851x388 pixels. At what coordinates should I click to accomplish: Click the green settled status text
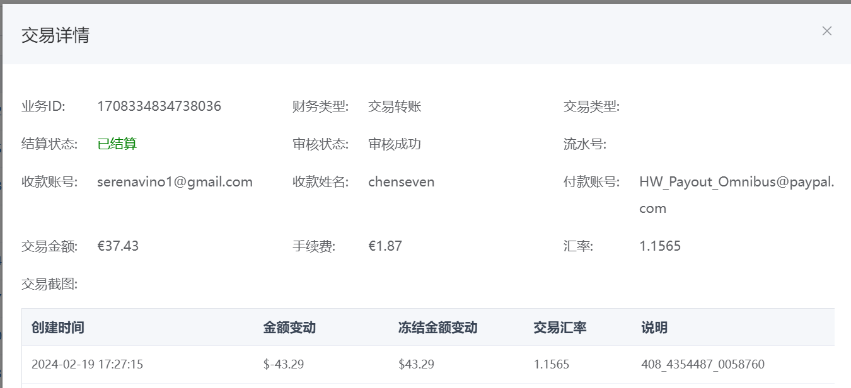[117, 144]
